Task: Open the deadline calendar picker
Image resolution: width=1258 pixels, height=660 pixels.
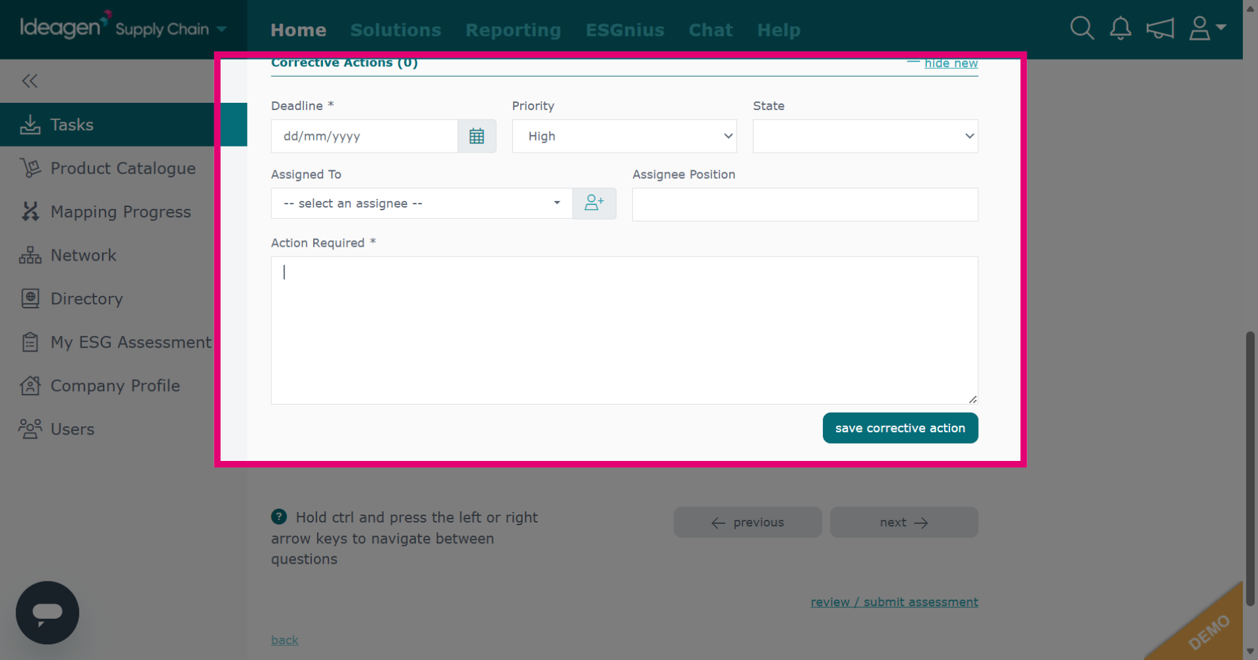Action: [476, 136]
